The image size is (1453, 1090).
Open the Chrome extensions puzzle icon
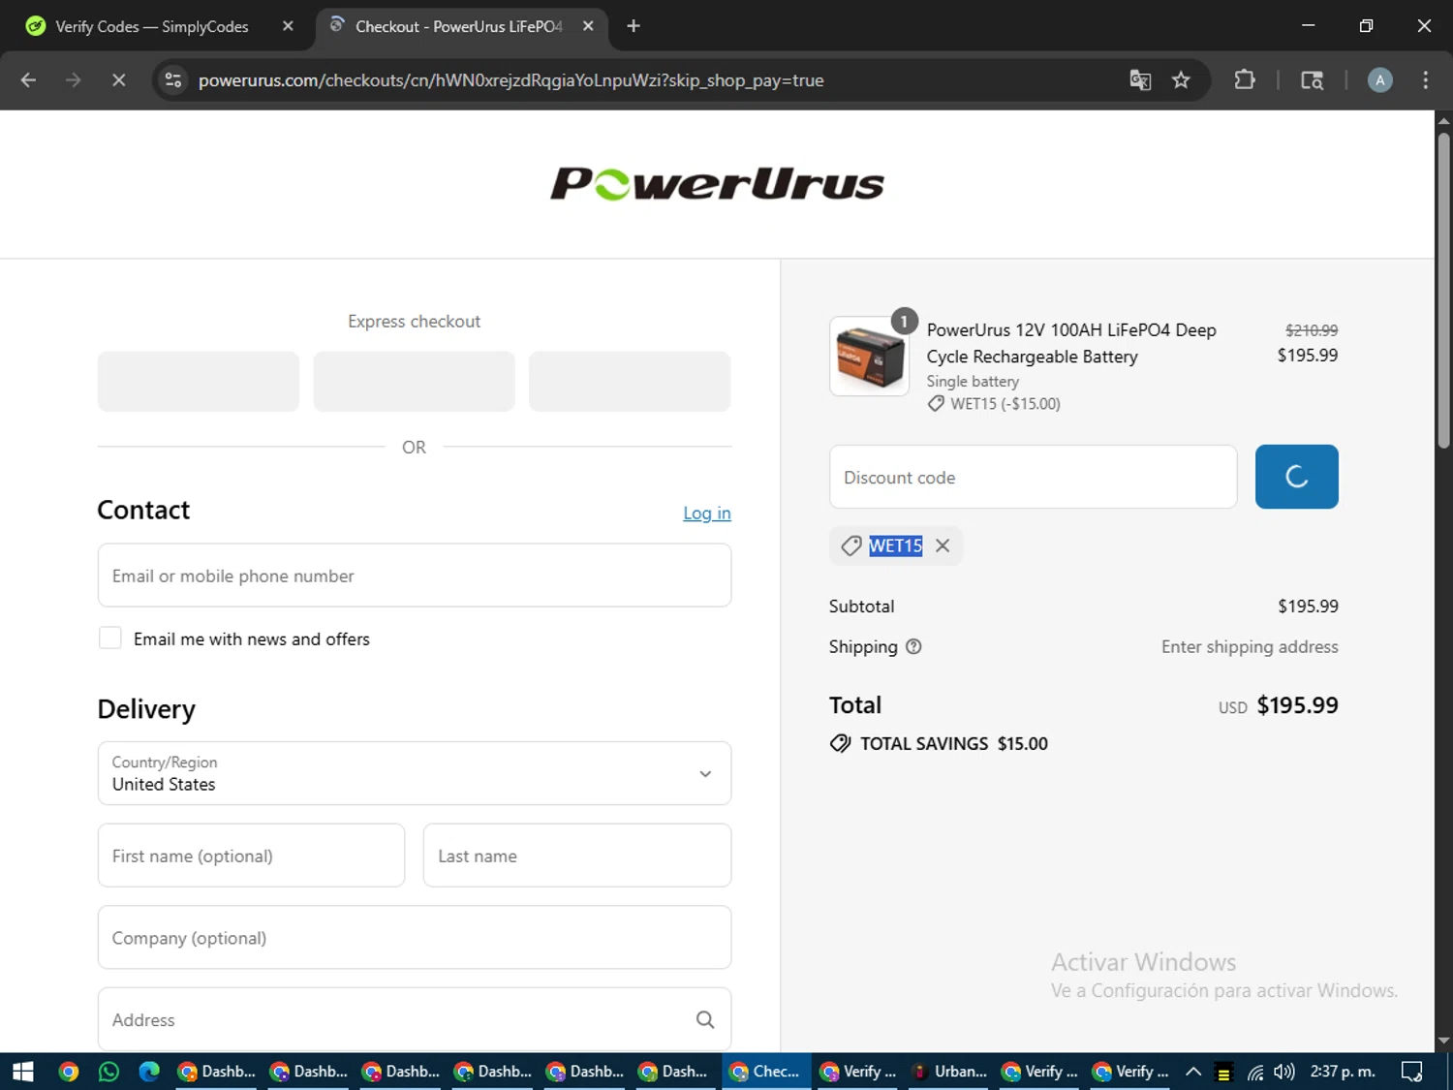pos(1245,80)
